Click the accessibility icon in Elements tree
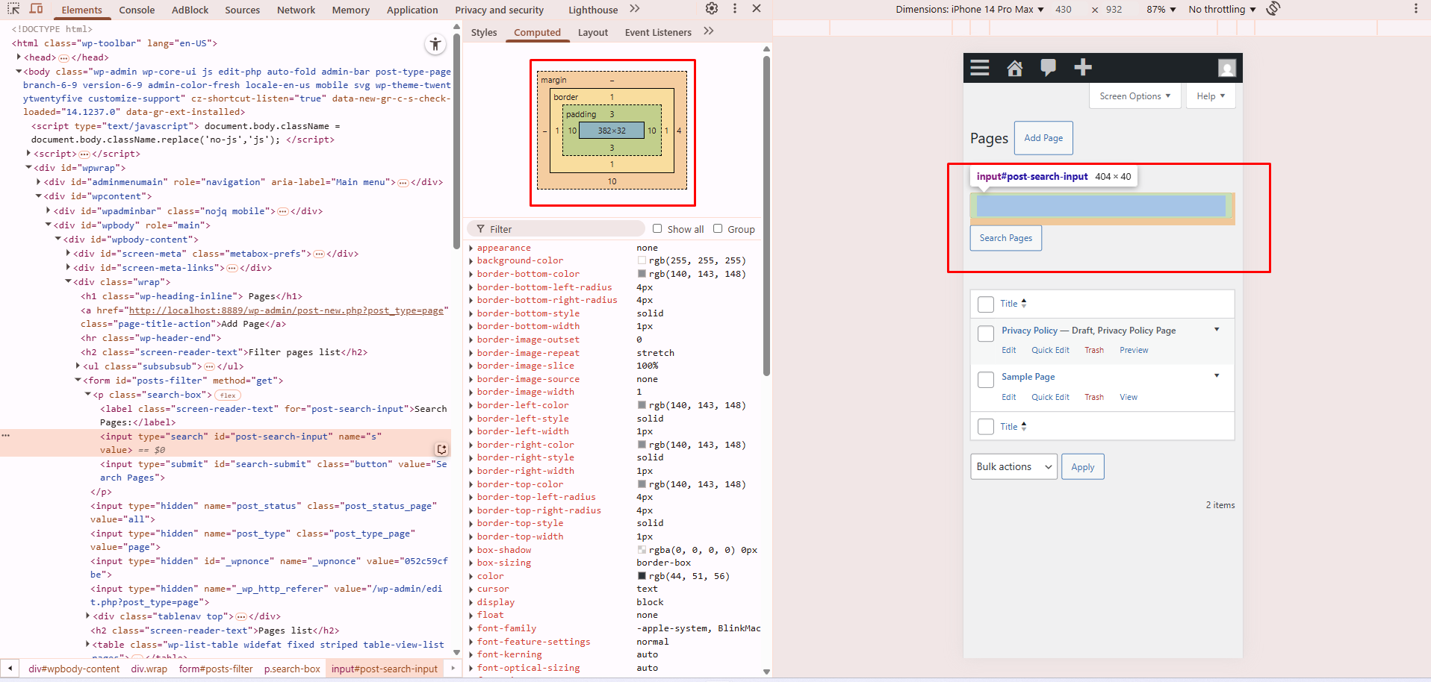The height and width of the screenshot is (682, 1431). [x=435, y=45]
